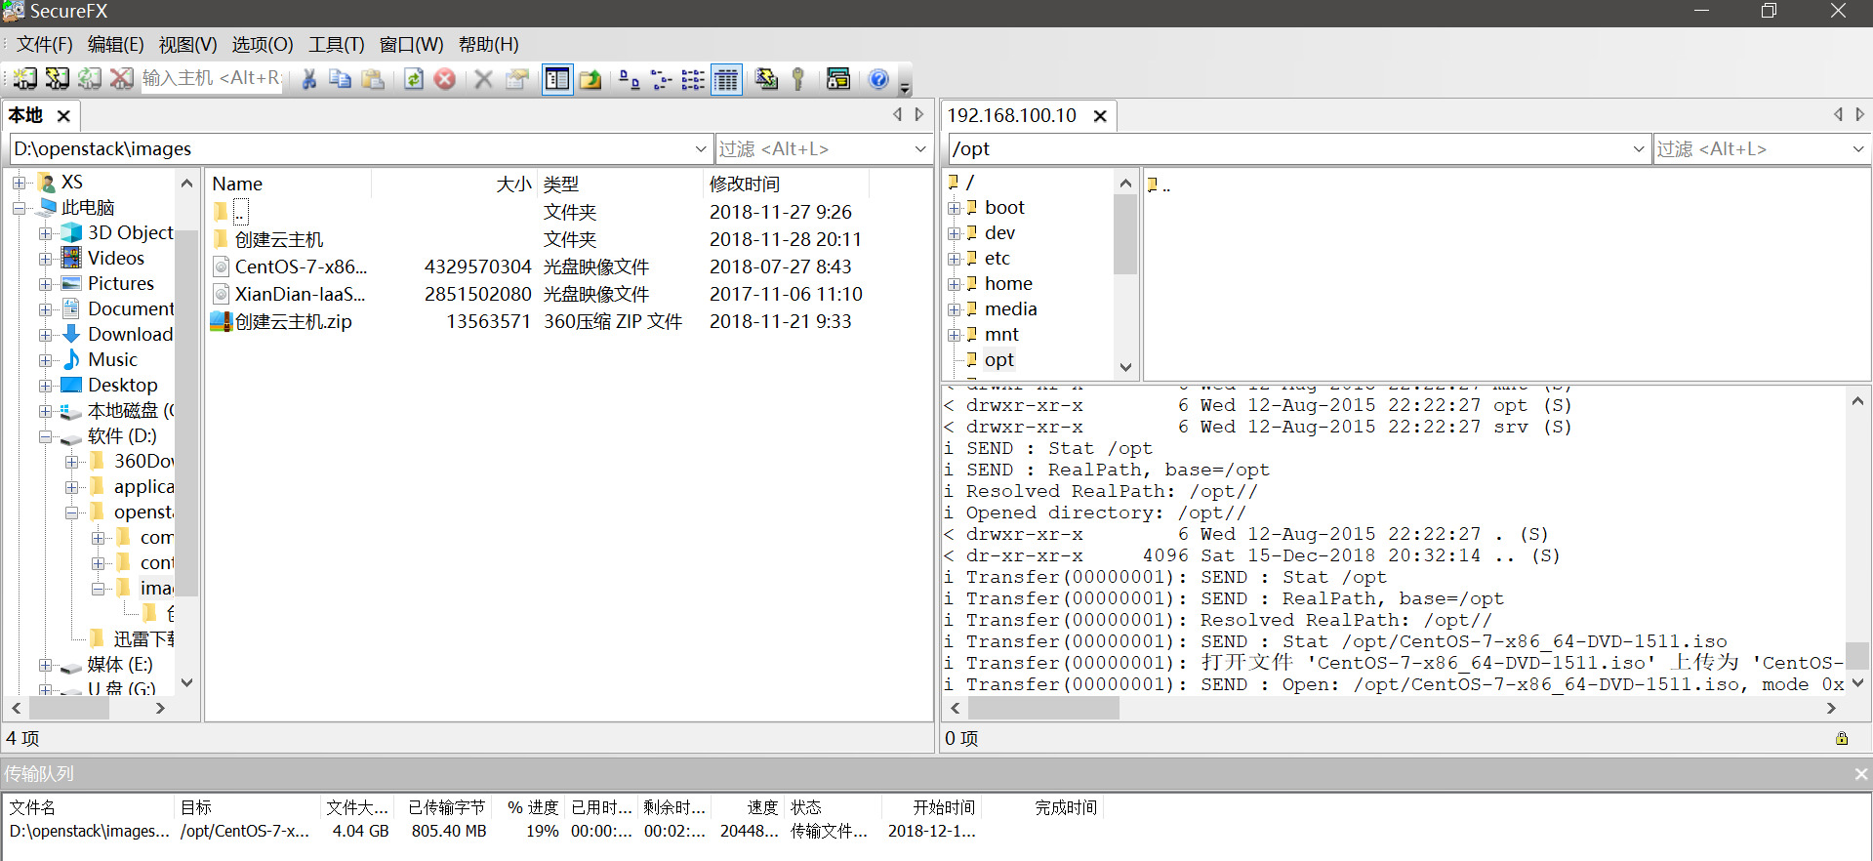Screen dimensions: 1873x861
Task: Open the 选项(O) menu
Action: tap(263, 44)
